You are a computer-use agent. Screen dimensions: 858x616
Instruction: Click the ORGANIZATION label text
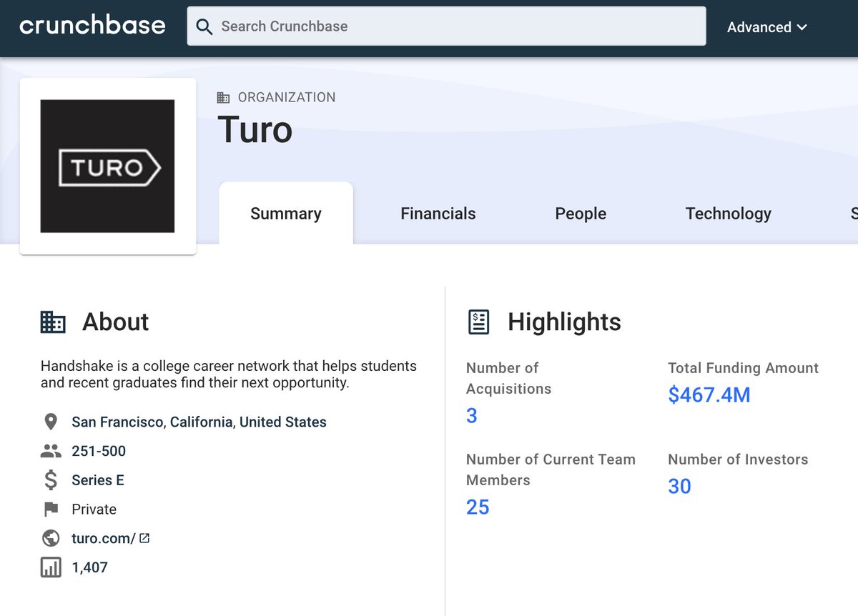(287, 97)
